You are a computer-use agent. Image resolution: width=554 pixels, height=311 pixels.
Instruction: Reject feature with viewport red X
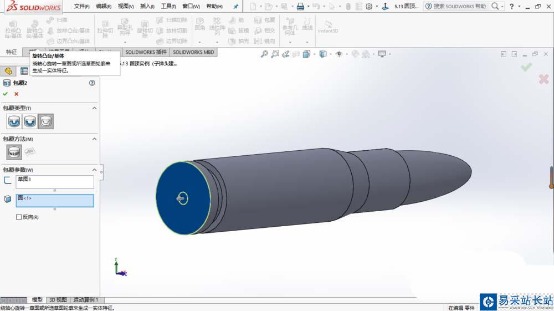[x=544, y=79]
